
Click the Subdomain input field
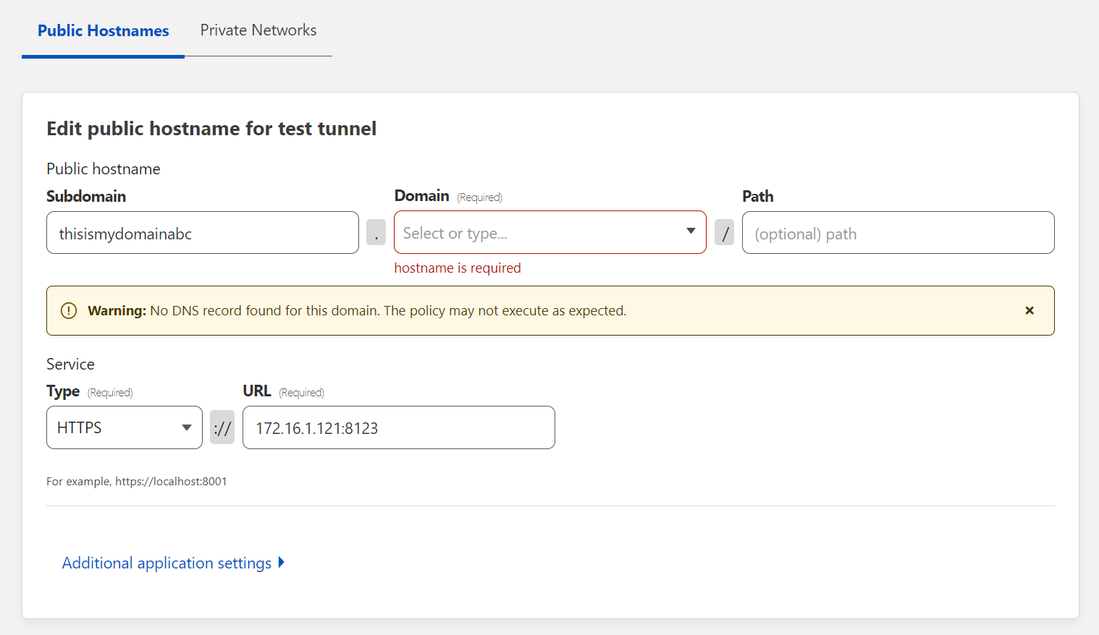point(203,233)
